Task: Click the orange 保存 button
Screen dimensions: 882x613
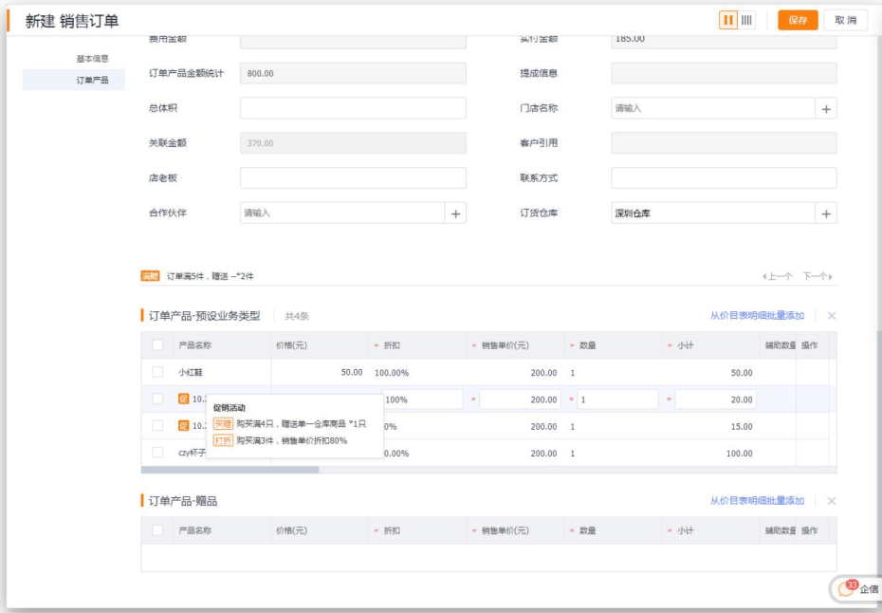Action: [x=797, y=20]
